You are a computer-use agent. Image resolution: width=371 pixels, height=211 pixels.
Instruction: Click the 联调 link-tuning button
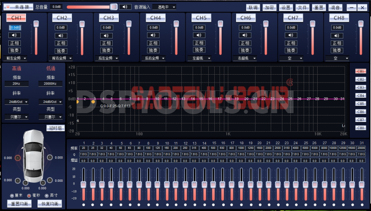[x=253, y=7]
